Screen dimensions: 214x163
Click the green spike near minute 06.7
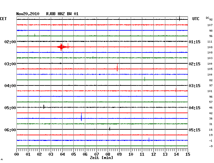(93, 57)
